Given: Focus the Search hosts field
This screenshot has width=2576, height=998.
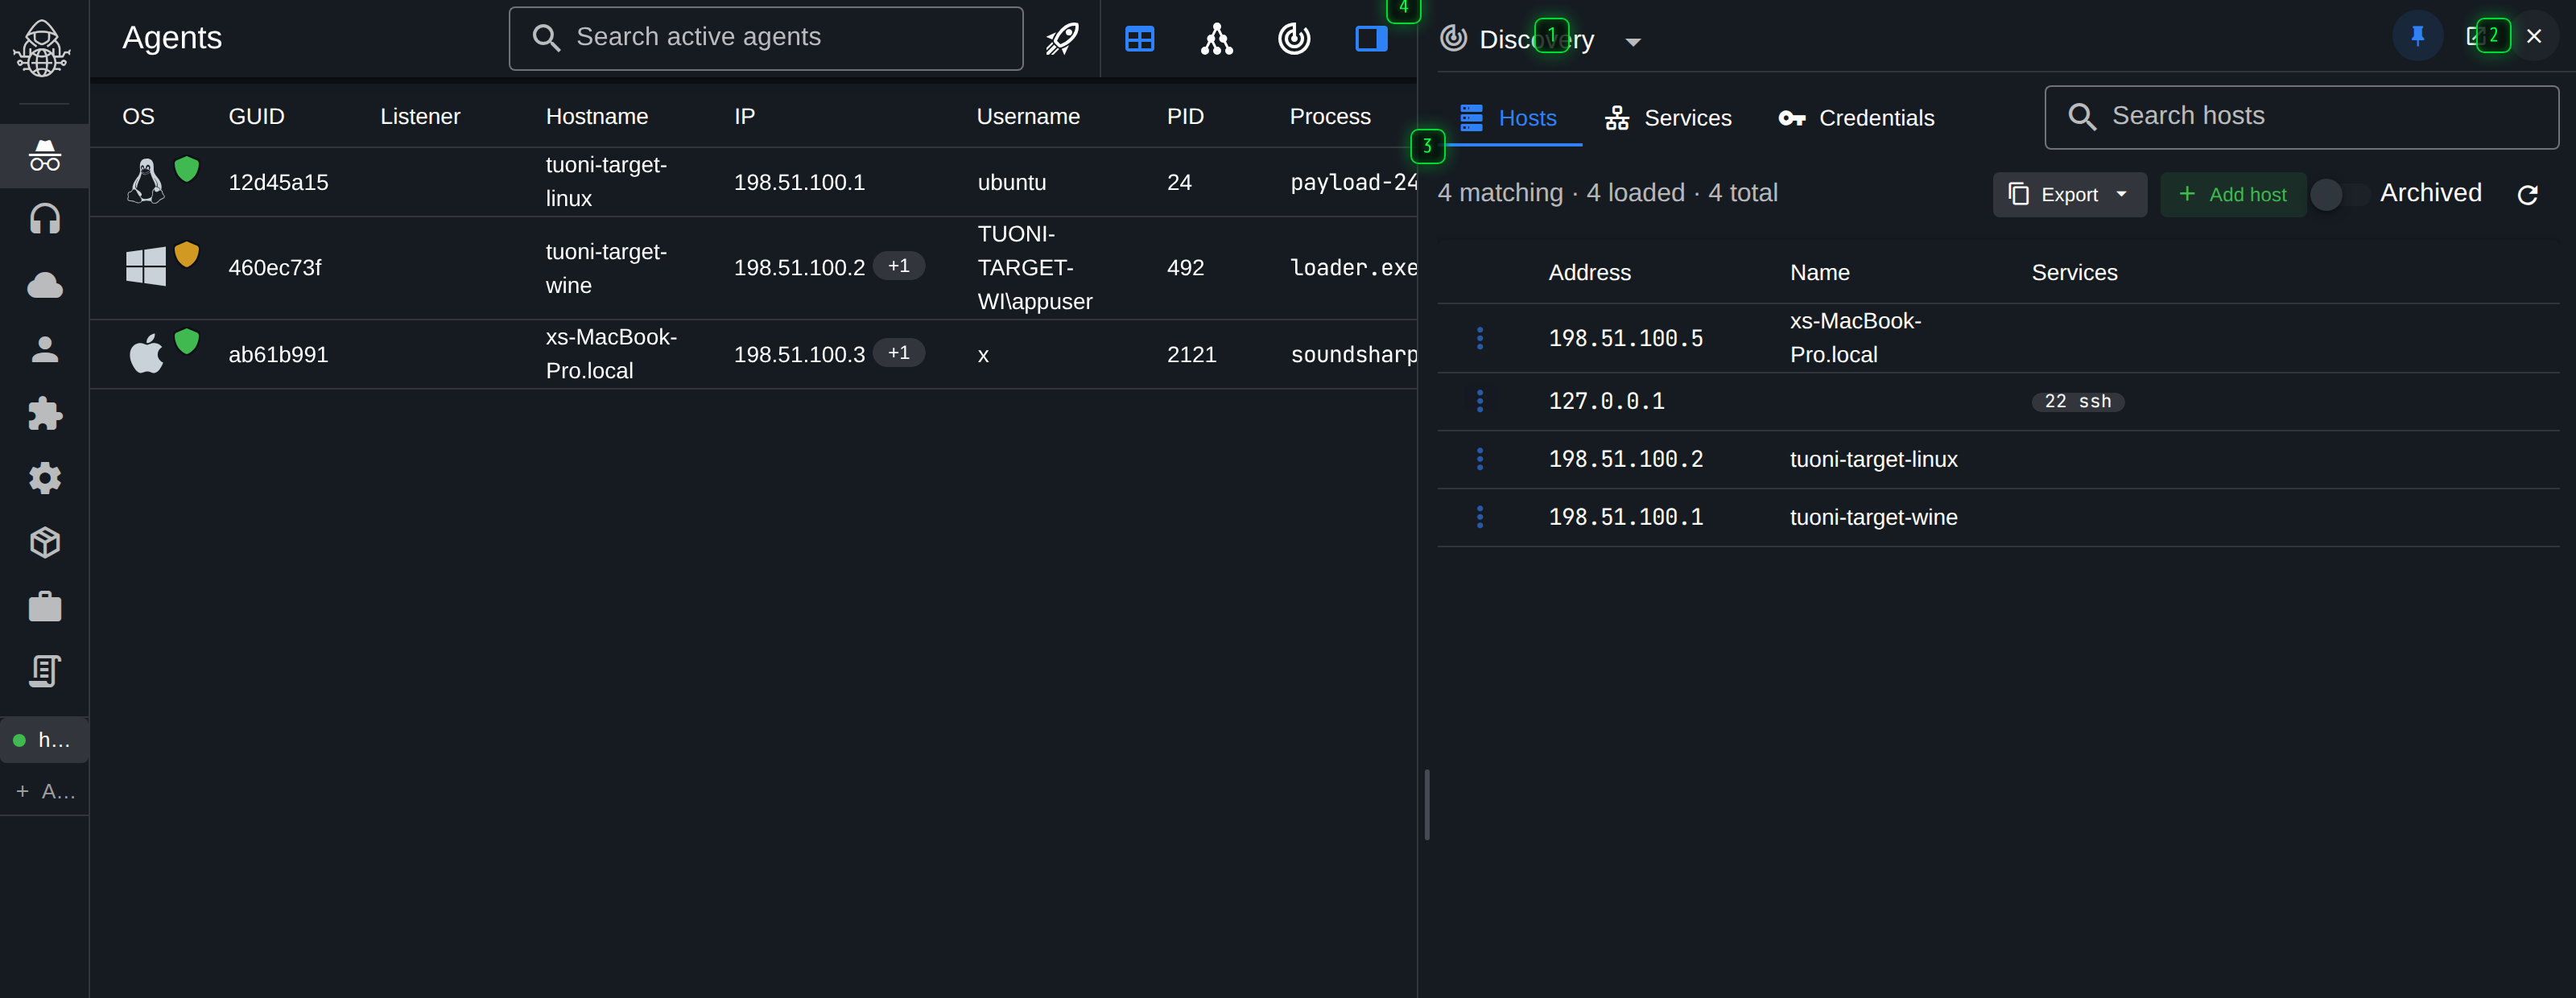Looking at the screenshot, I should click(2302, 117).
